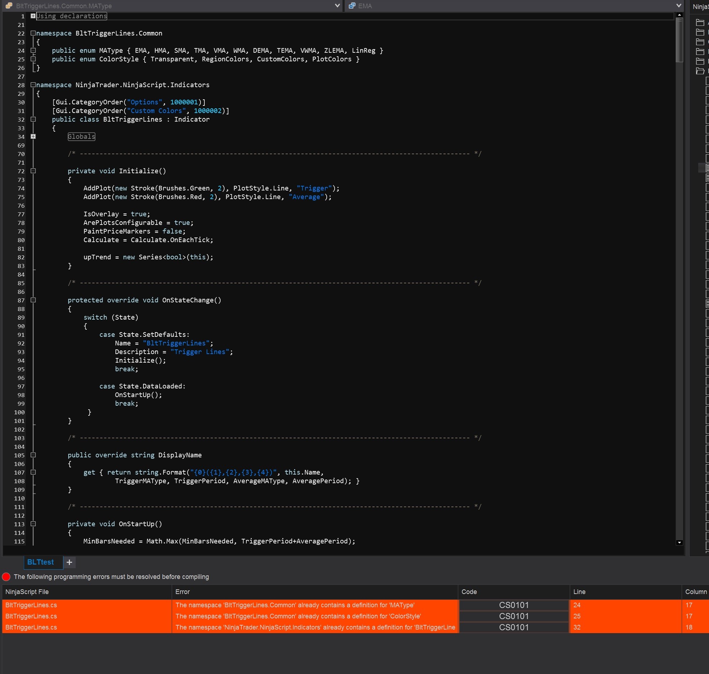Select the BLTtest tab
Screen dimensions: 709x674
pyautogui.click(x=41, y=562)
